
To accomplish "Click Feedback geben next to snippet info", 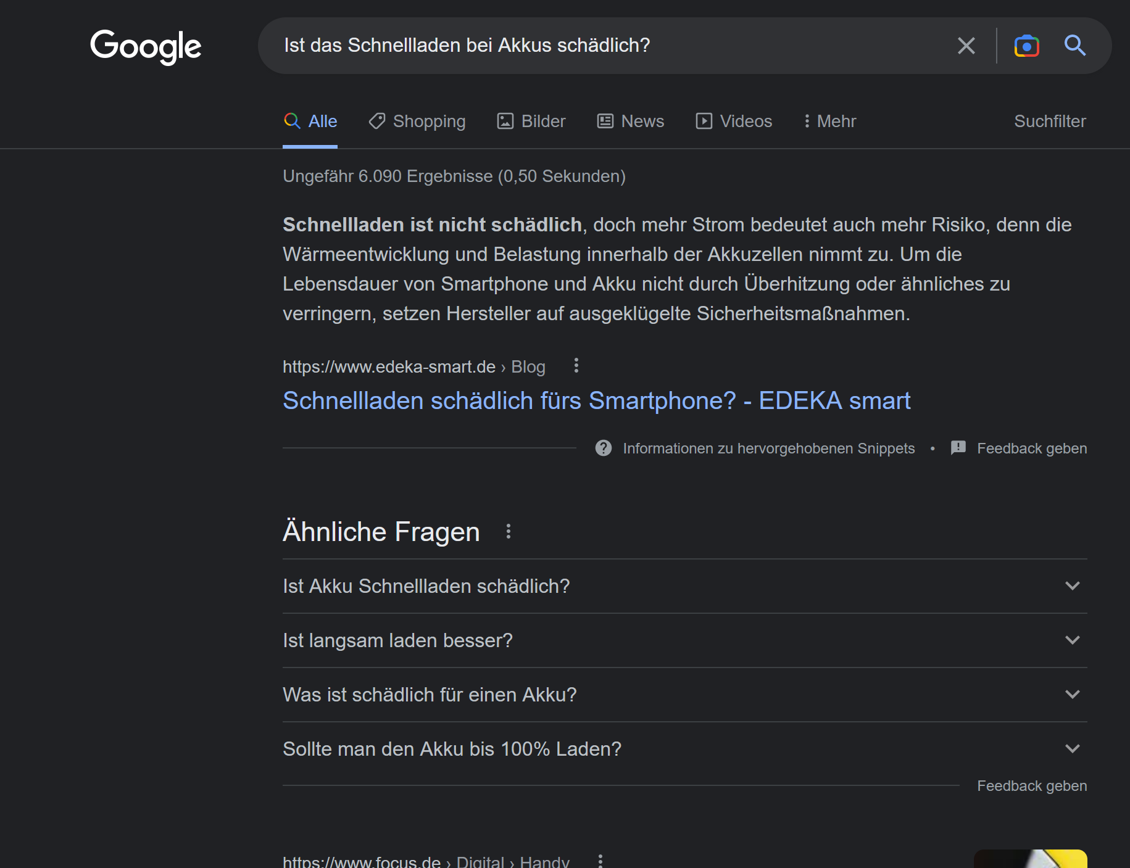I will pyautogui.click(x=1032, y=448).
